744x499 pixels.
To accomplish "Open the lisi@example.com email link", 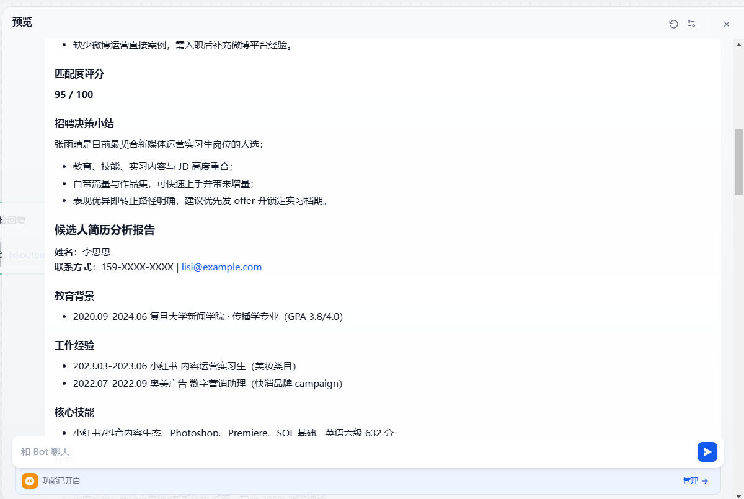I will 221,267.
